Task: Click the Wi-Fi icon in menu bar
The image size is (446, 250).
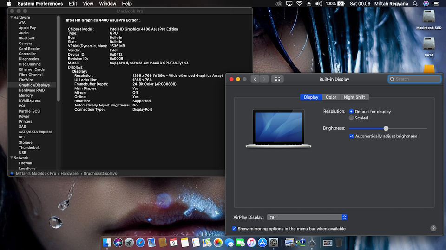Action: tap(299, 4)
